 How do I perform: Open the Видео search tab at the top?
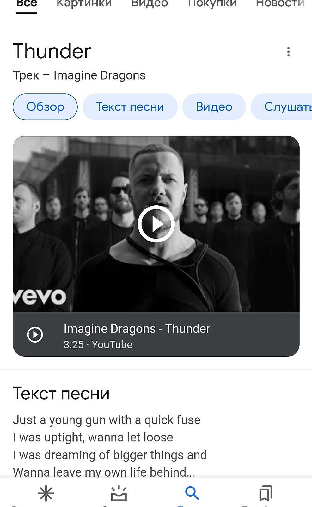150,4
